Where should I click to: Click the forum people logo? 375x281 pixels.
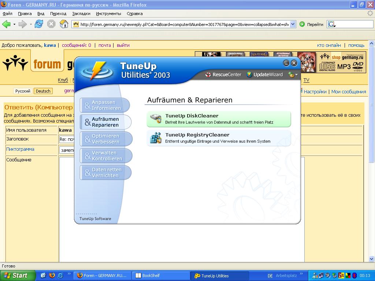15,63
